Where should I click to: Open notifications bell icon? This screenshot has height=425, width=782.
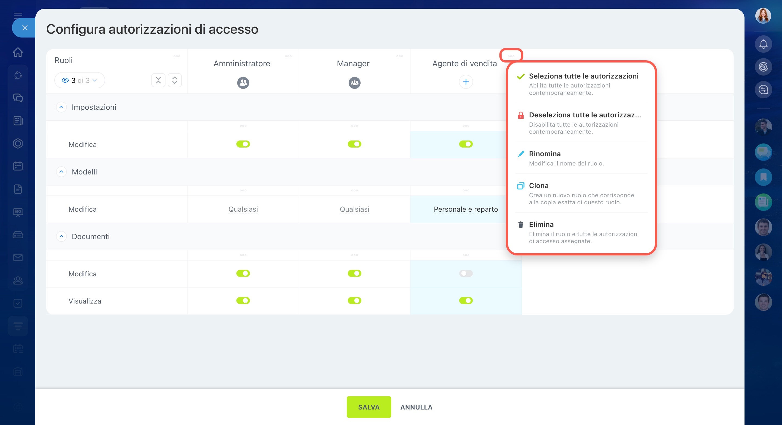point(763,44)
